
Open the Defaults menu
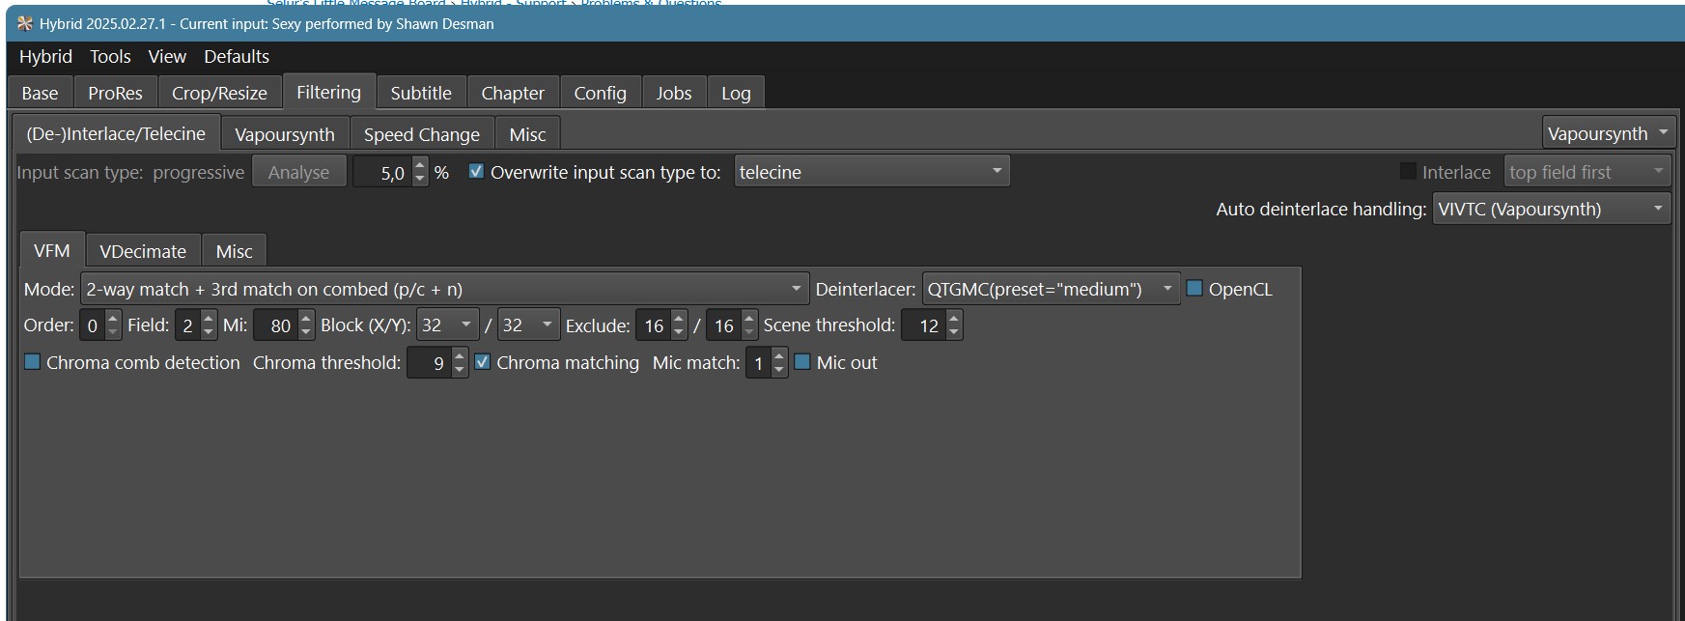click(237, 57)
